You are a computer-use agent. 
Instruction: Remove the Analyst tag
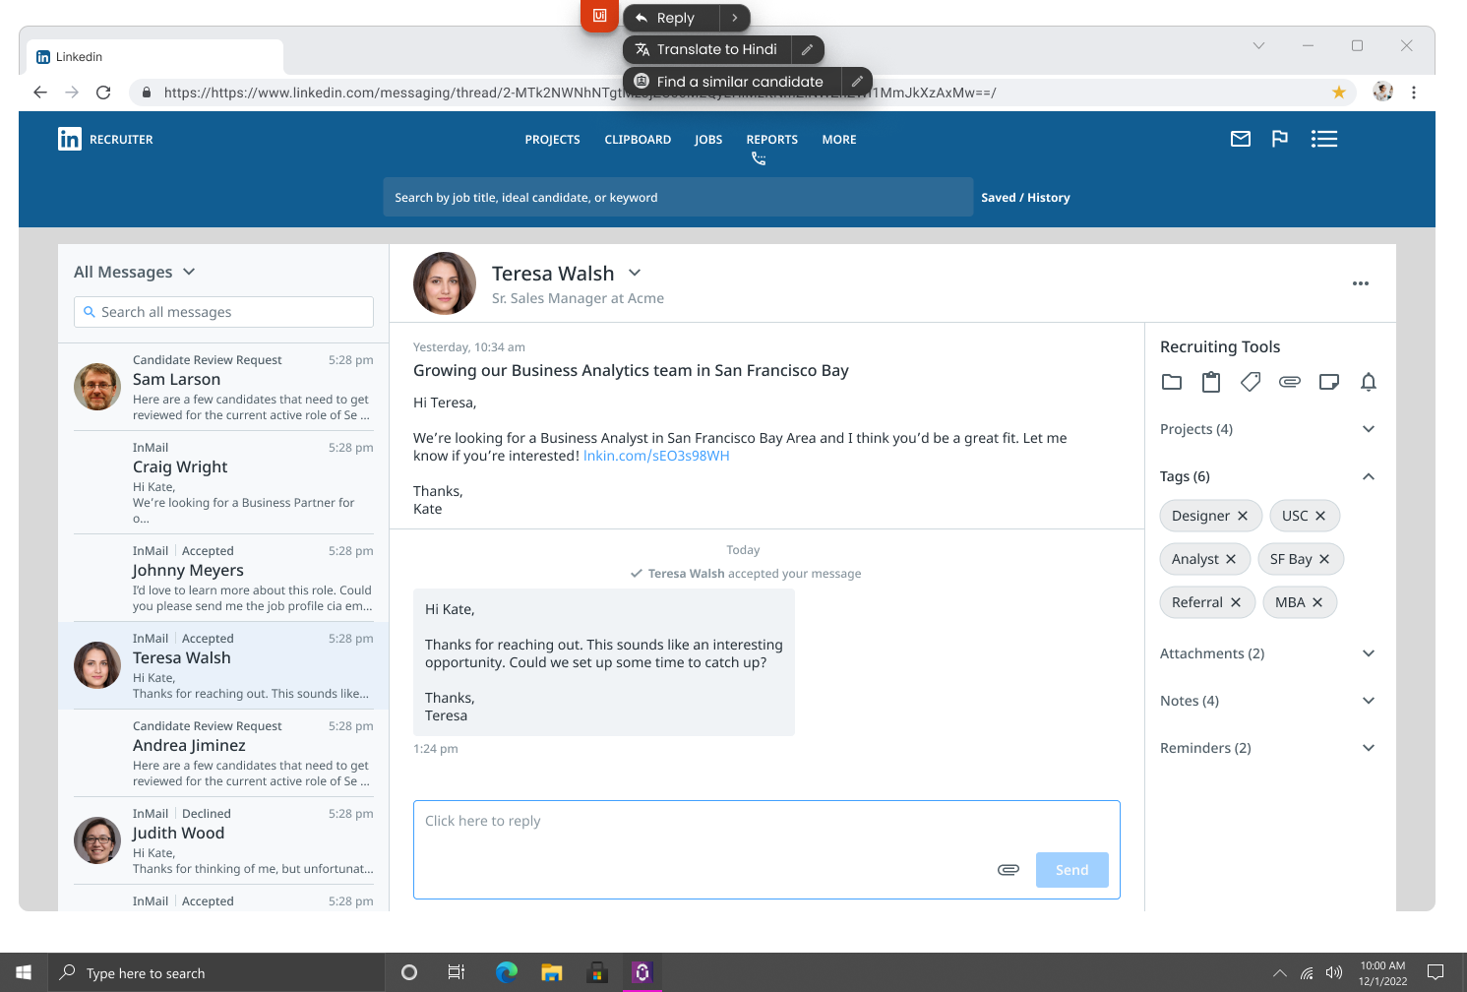1231,559
